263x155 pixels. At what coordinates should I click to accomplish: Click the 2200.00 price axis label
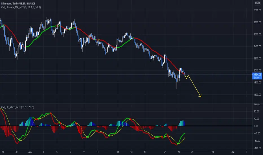[257, 59]
